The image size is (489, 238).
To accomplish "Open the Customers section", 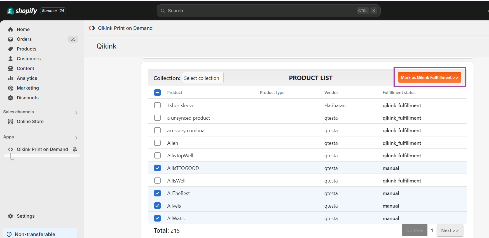I will (x=29, y=59).
